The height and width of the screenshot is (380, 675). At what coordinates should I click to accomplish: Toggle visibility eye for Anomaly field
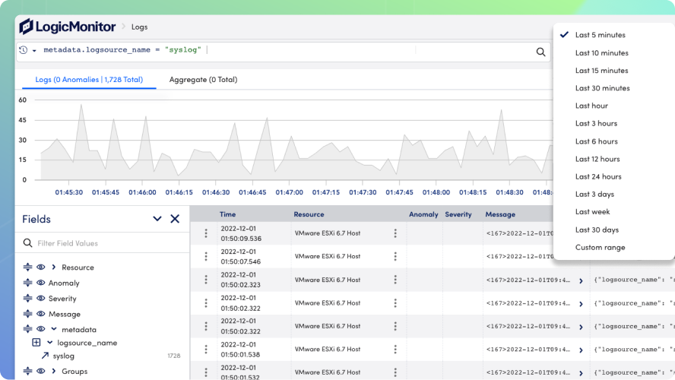[41, 283]
